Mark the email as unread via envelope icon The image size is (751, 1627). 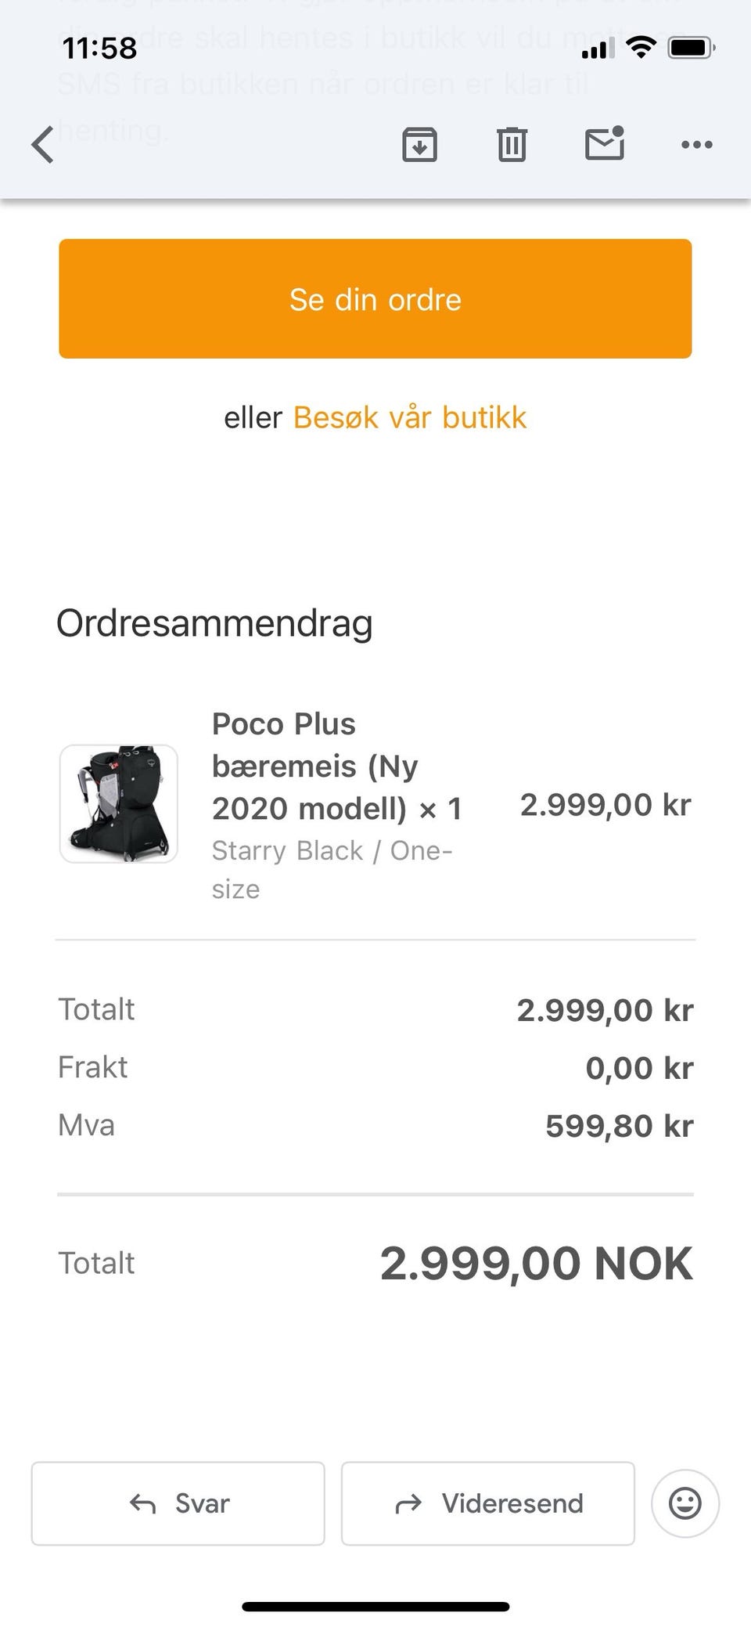[605, 144]
